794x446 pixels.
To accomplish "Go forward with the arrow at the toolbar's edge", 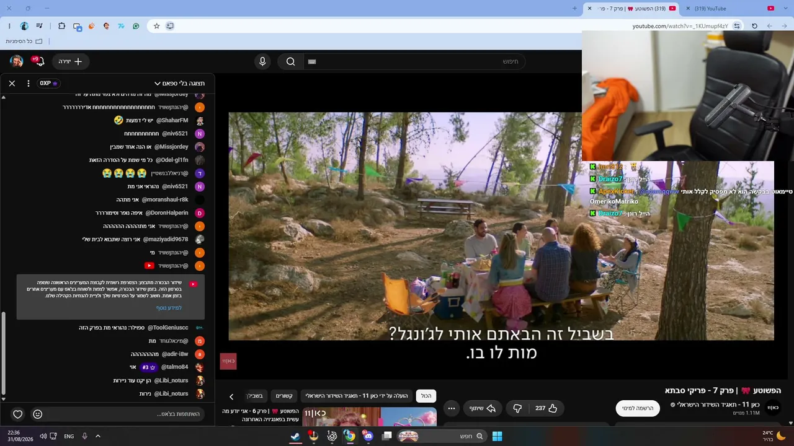I will pyautogui.click(x=785, y=26).
